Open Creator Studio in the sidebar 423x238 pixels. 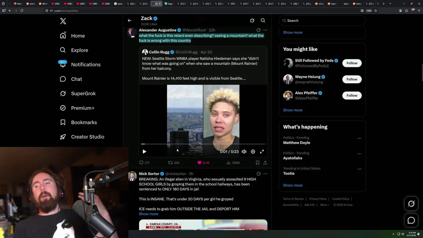click(x=82, y=137)
